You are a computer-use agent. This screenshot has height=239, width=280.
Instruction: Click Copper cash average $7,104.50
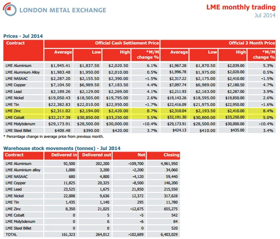tap(60, 85)
